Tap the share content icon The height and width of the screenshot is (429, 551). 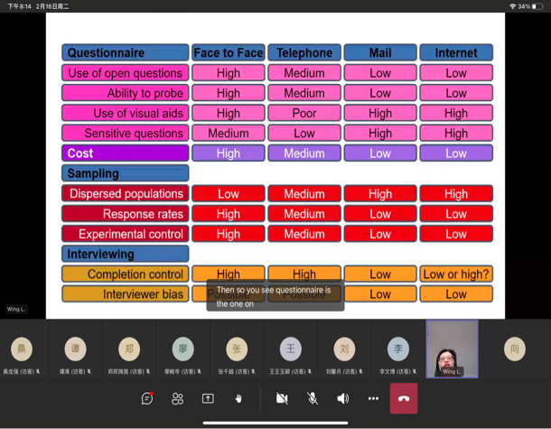click(x=208, y=398)
